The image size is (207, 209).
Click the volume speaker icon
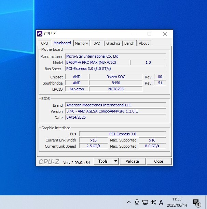point(153,202)
